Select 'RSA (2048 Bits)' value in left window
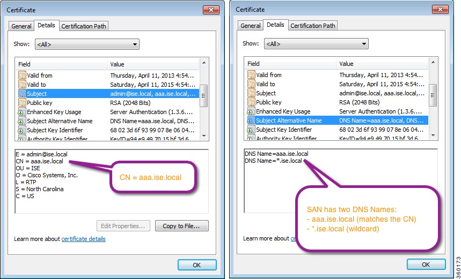Viewport: 461px width, 279px height. pyautogui.click(x=130, y=103)
